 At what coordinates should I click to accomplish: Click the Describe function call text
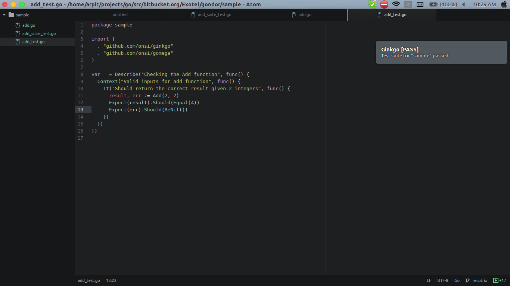tap(126, 74)
